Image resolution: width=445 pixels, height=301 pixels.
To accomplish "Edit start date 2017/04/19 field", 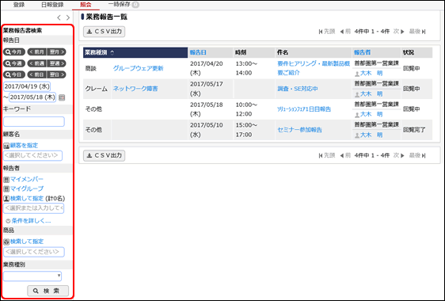I will pyautogui.click(x=27, y=86).
